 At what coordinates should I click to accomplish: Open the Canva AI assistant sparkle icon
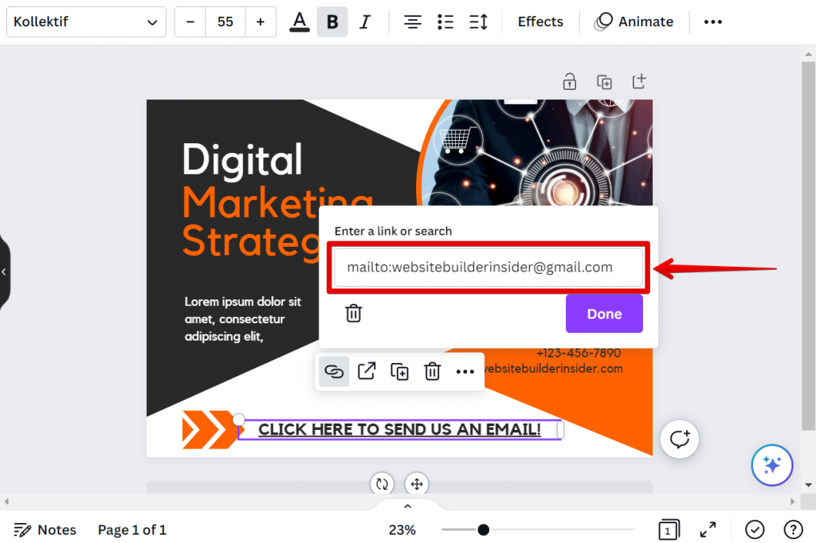(x=771, y=465)
